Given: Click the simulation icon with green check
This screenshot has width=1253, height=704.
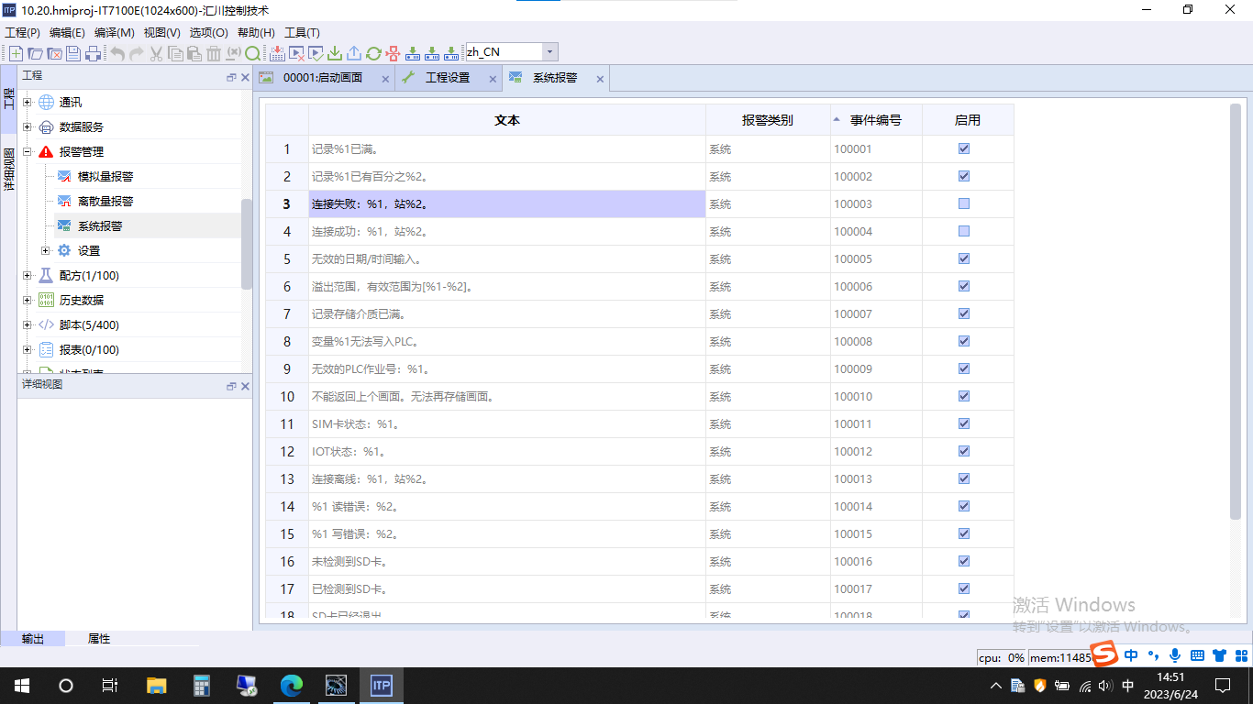Looking at the screenshot, I should tap(316, 53).
